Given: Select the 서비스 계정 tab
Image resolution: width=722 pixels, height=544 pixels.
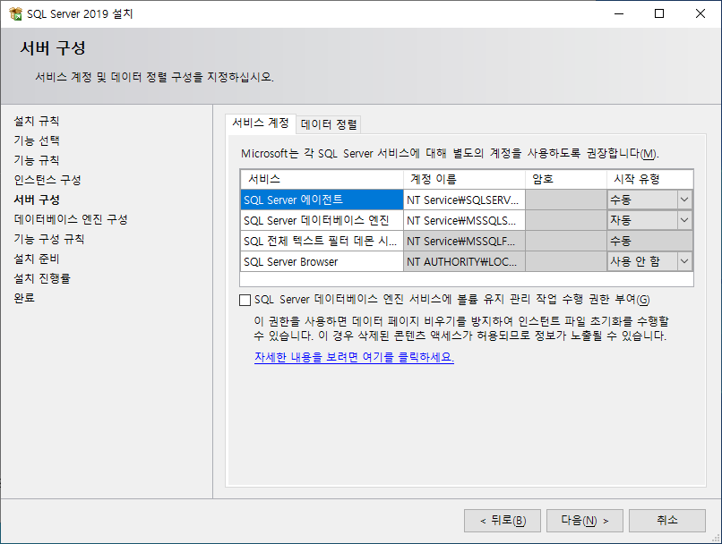Looking at the screenshot, I should (x=260, y=123).
